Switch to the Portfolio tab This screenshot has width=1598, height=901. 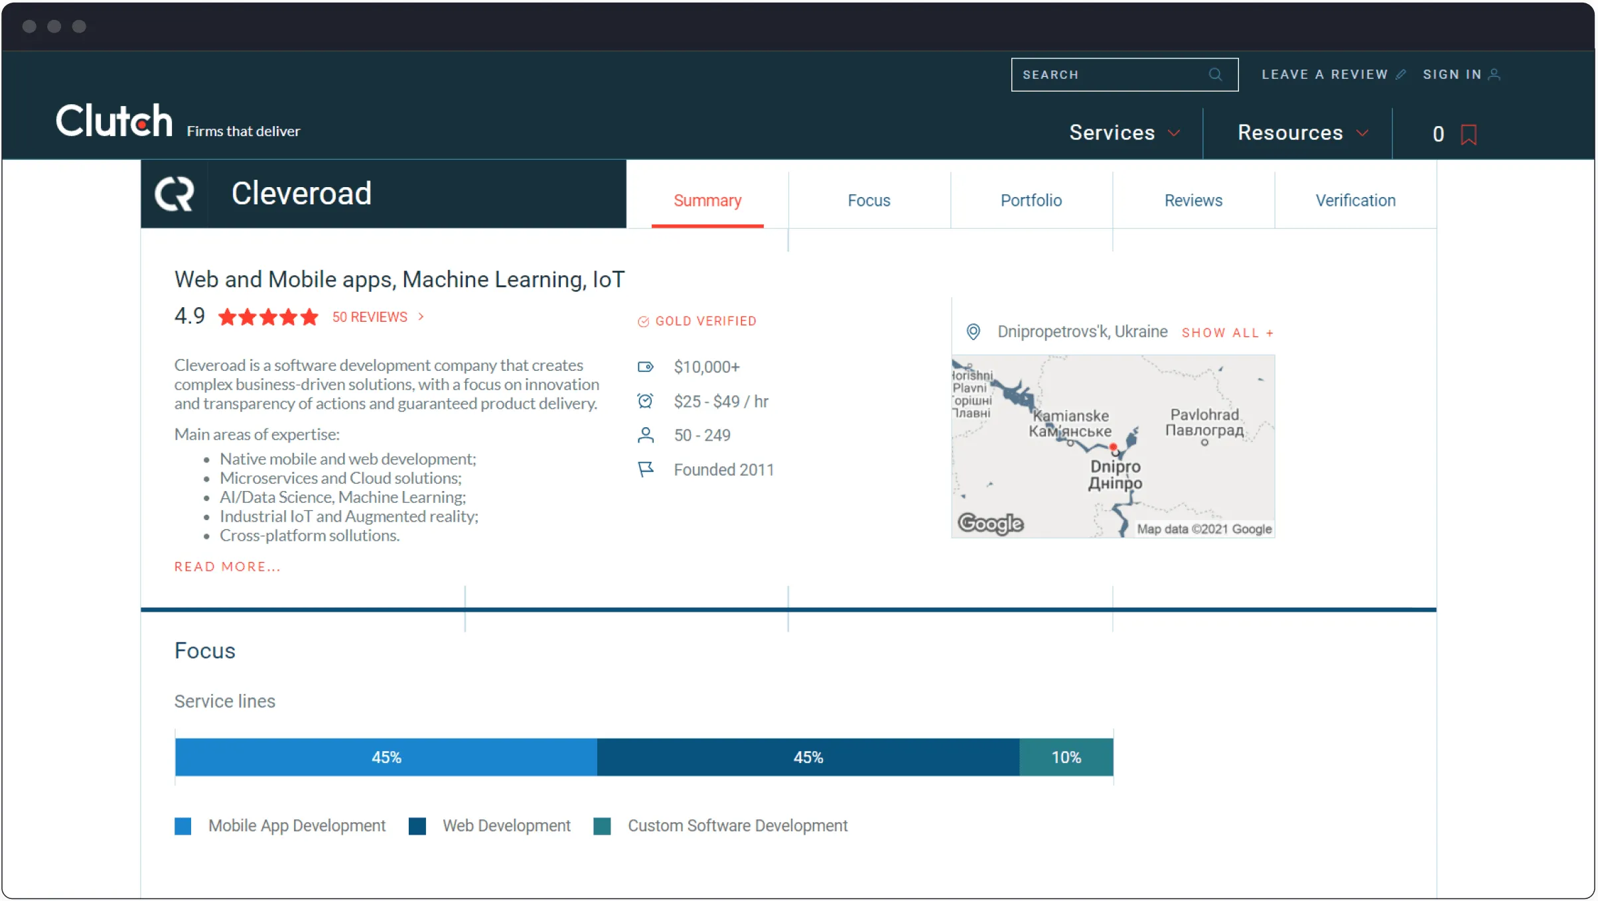point(1031,200)
